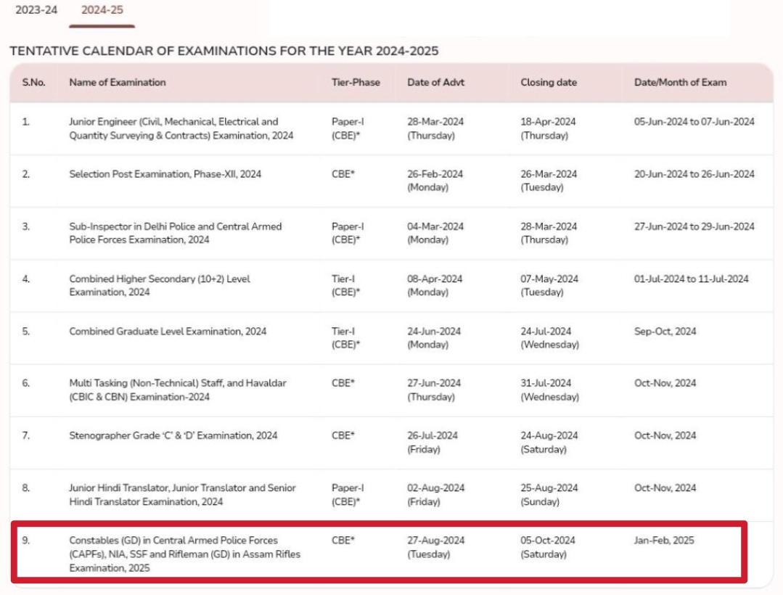Click exam date 05-Jun-2024 to 07-Jun-2024
This screenshot has height=595, width=783.
694,122
